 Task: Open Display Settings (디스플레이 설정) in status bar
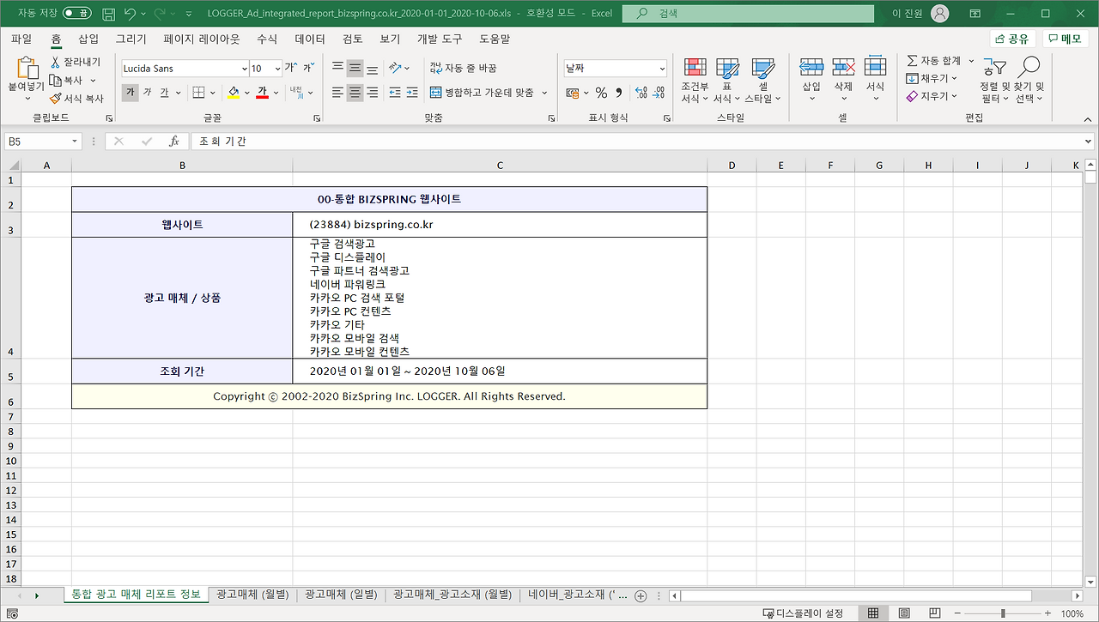click(x=803, y=613)
